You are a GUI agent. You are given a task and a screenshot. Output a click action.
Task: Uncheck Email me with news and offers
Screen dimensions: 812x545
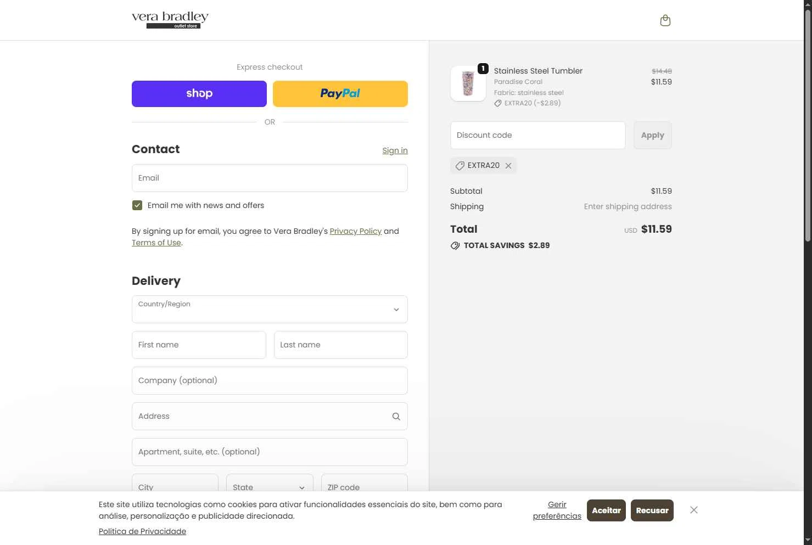pos(137,205)
